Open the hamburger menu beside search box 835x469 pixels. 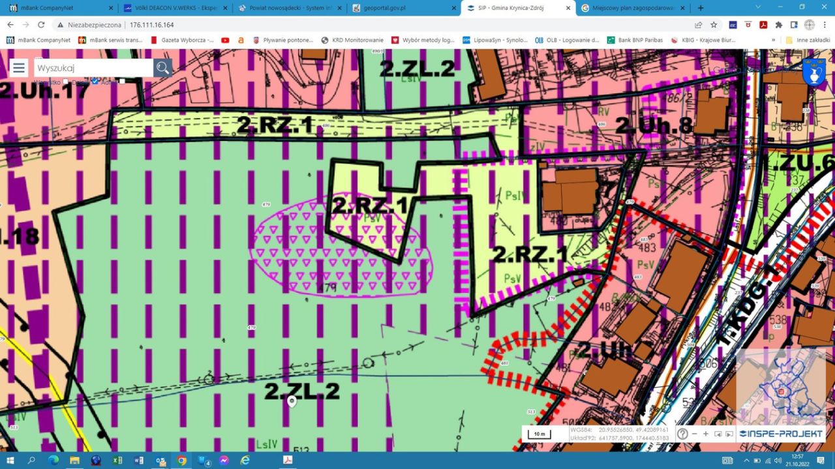click(18, 68)
